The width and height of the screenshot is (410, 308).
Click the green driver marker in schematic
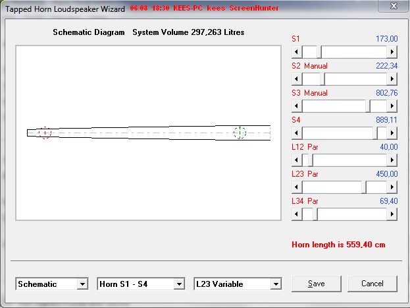[x=240, y=133]
